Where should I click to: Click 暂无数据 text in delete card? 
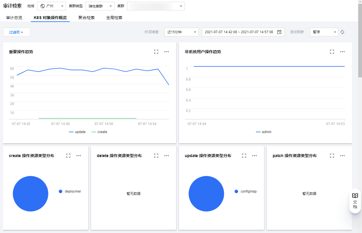click(133, 194)
